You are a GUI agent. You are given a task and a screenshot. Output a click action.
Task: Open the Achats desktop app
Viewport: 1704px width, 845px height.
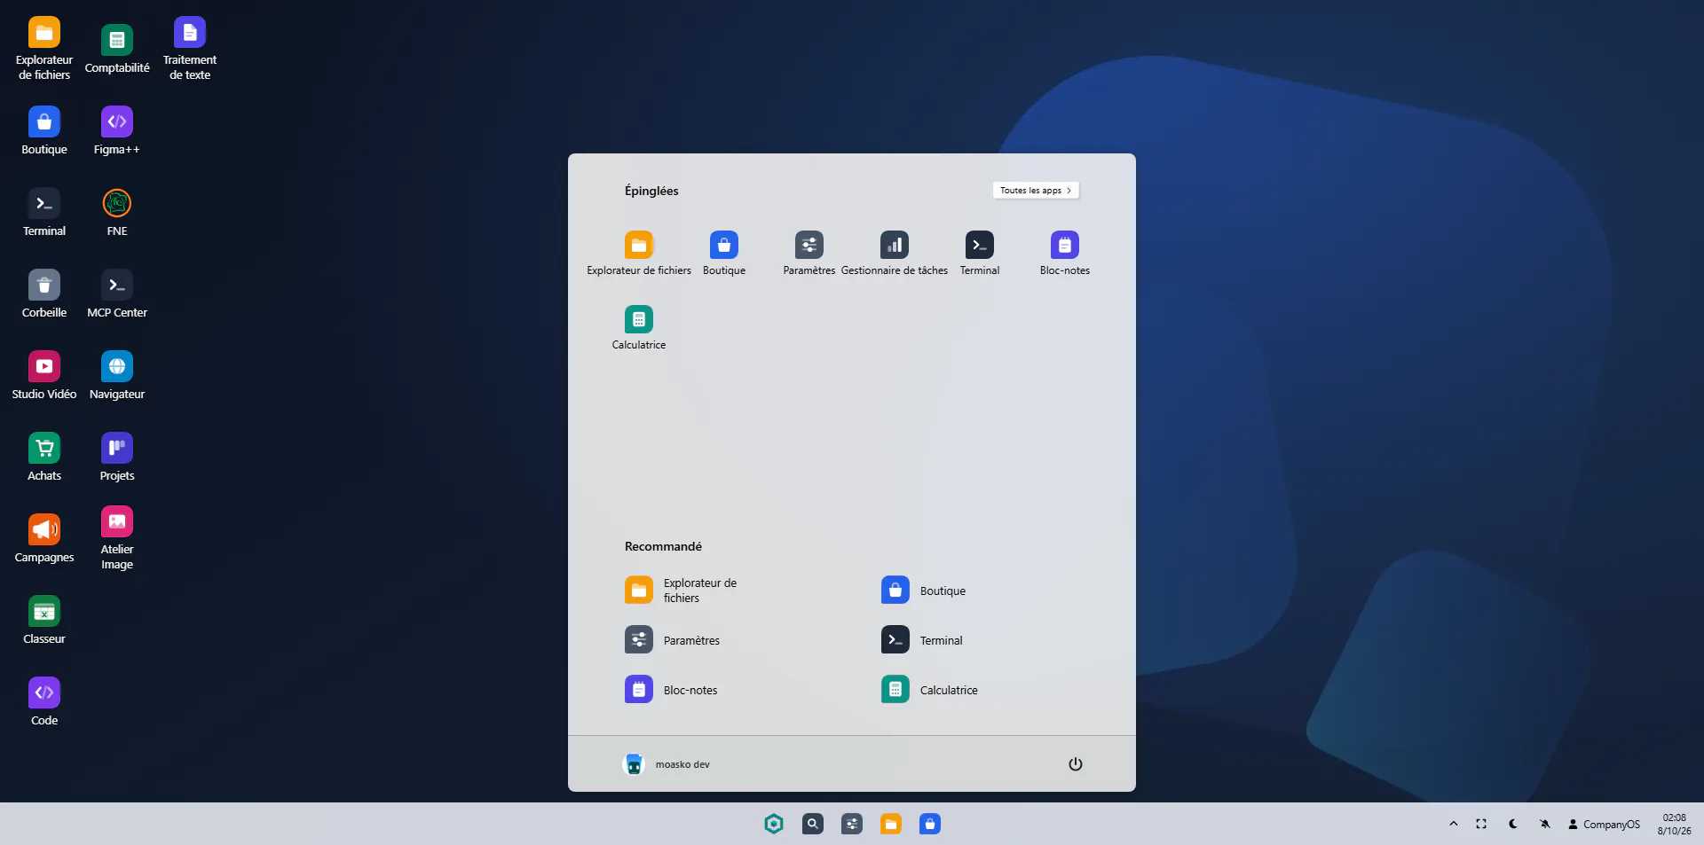[x=44, y=458]
